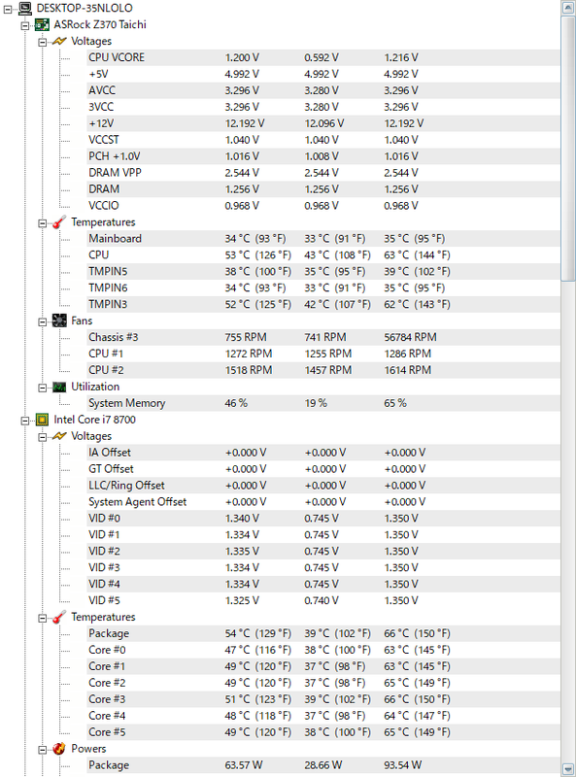Click the scrollbar up arrow
The width and height of the screenshot is (576, 777).
pos(568,8)
